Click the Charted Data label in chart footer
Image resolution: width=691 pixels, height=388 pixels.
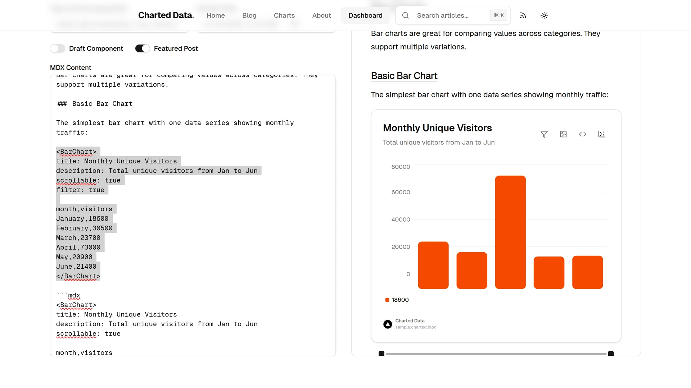(410, 321)
